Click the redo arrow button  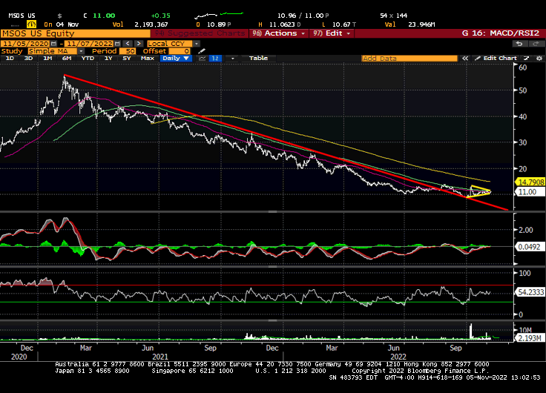535,44
